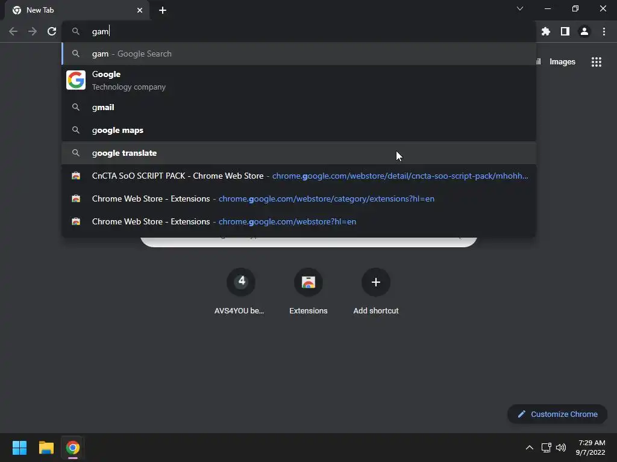This screenshot has width=617, height=462.
Task: Select 'gam - Google Search' suggestion
Action: 299,54
